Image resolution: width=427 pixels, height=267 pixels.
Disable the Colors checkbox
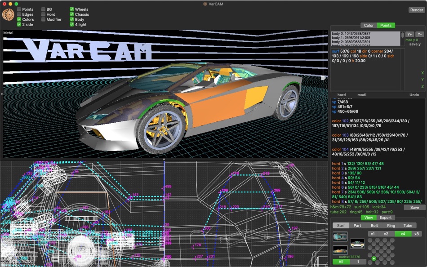tap(19, 19)
